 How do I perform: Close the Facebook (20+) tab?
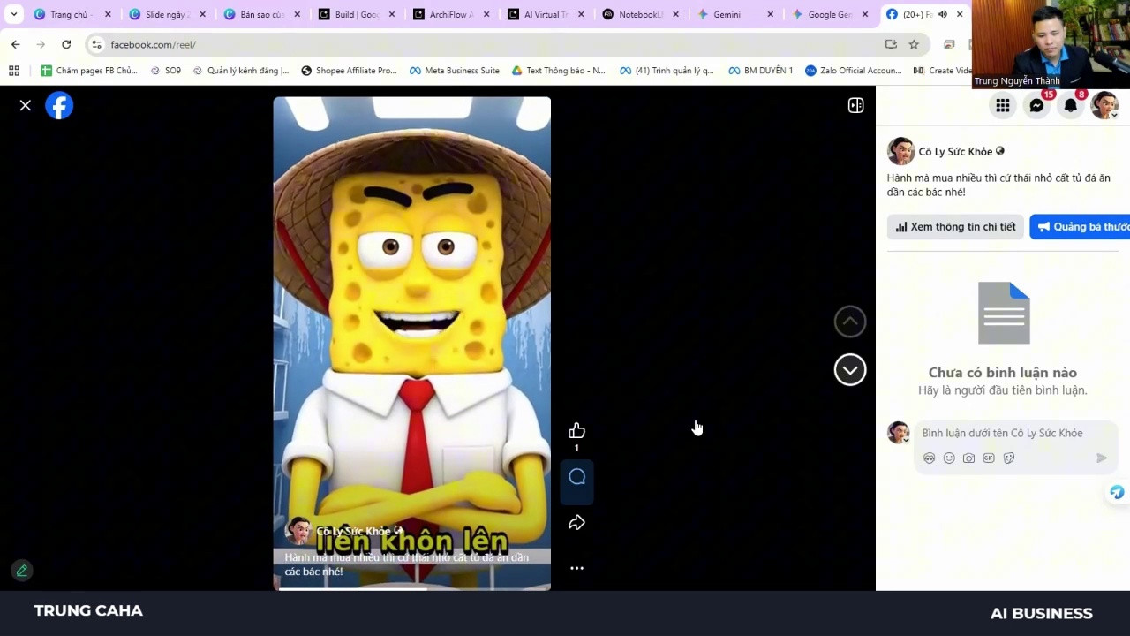(960, 14)
